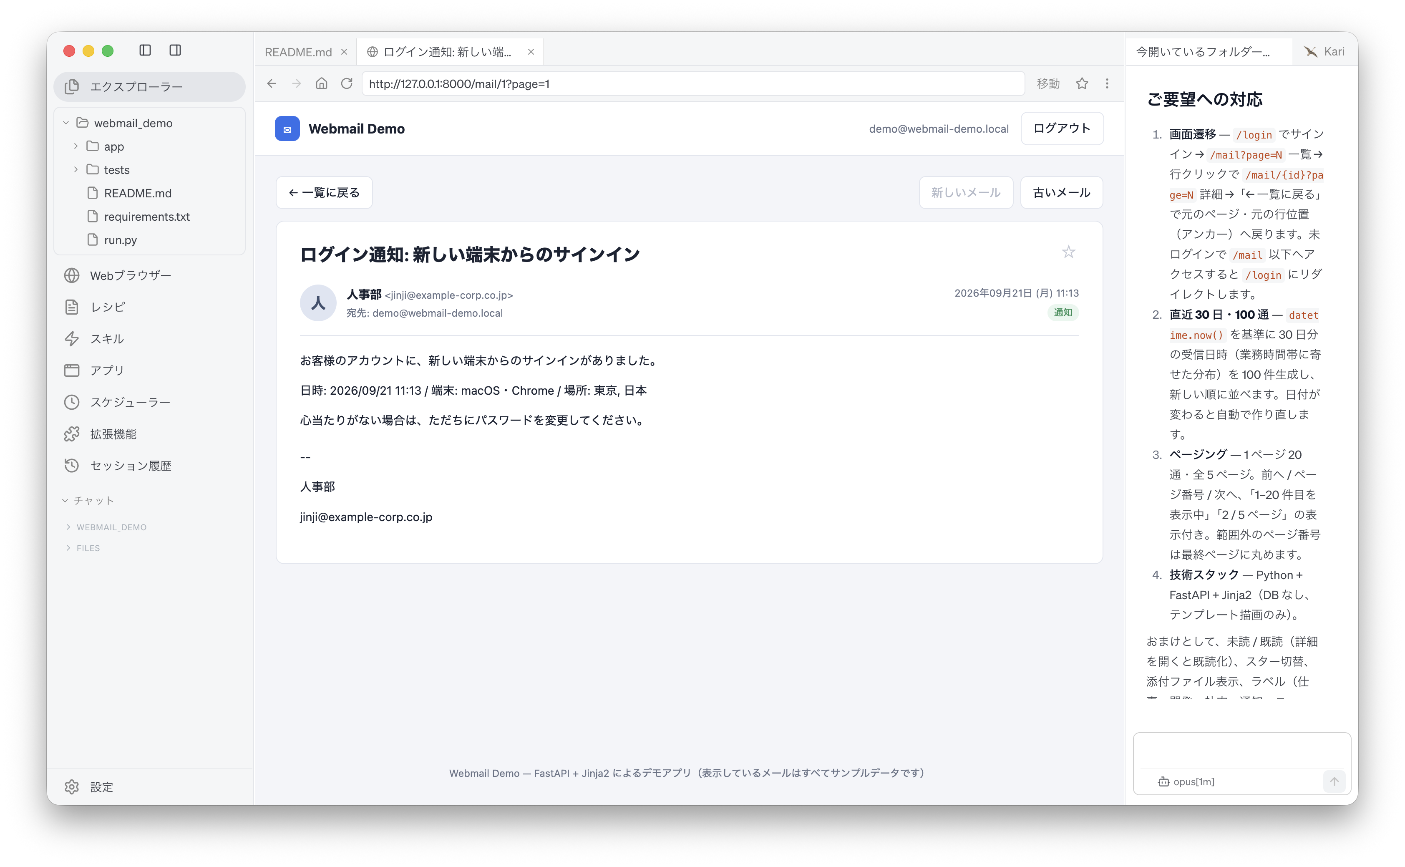Open the opus[1m] model selector

(x=1186, y=781)
